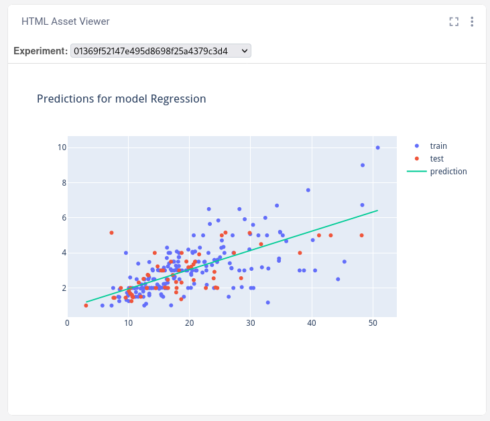
Task: Expand the HTML Asset Viewer to fullscreen
Action: click(x=454, y=21)
